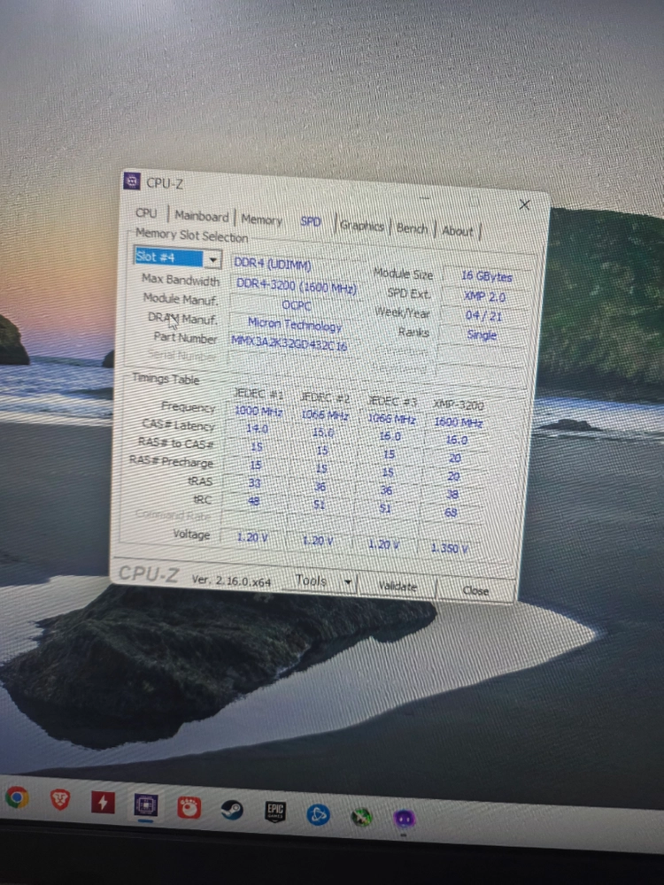Click the 1.350 V voltage value
Viewport: 664px width, 885px height.
click(450, 548)
